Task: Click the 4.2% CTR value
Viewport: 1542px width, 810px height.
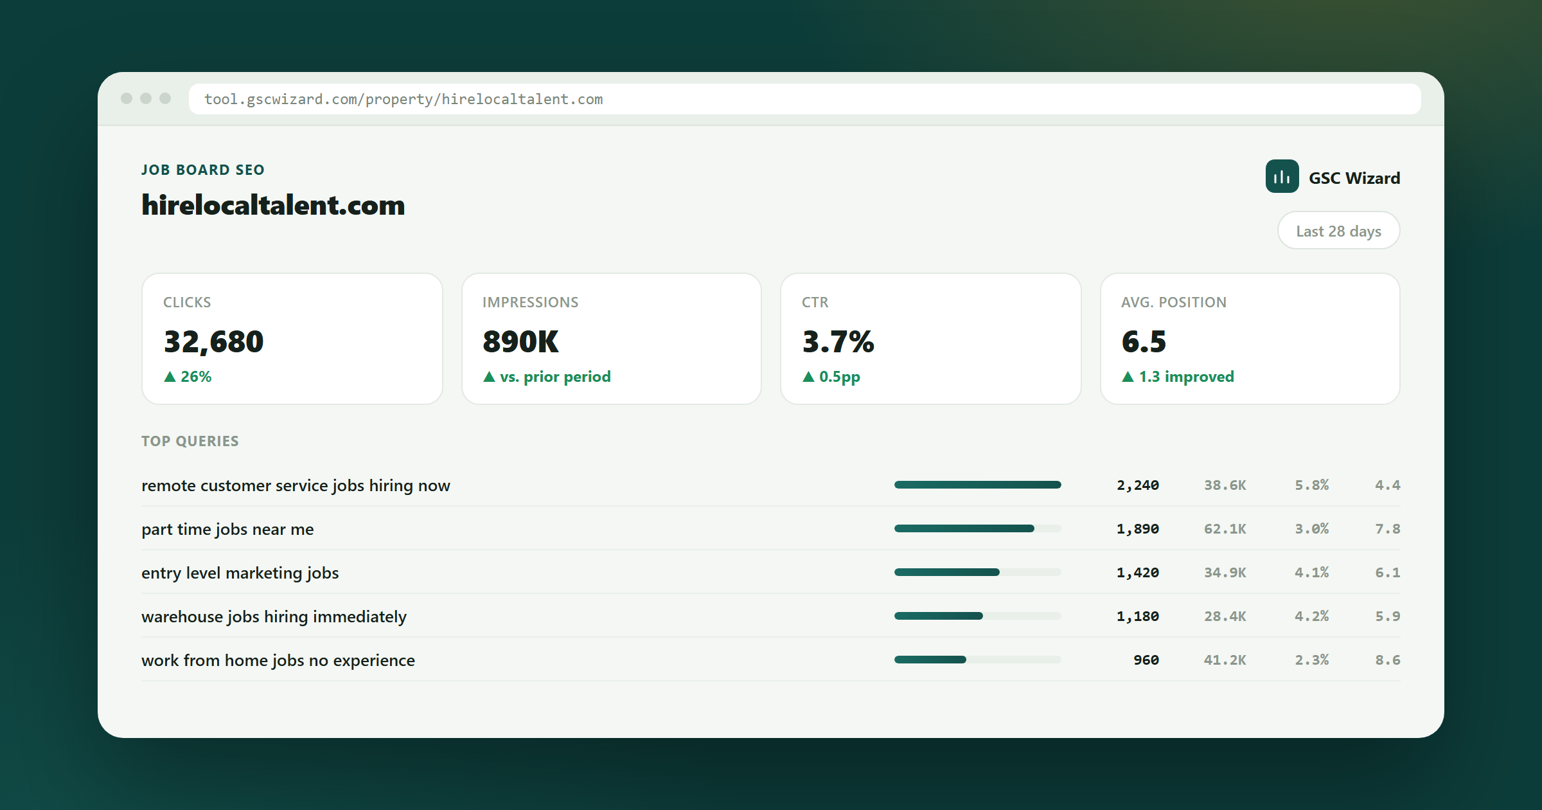Action: [x=1311, y=616]
